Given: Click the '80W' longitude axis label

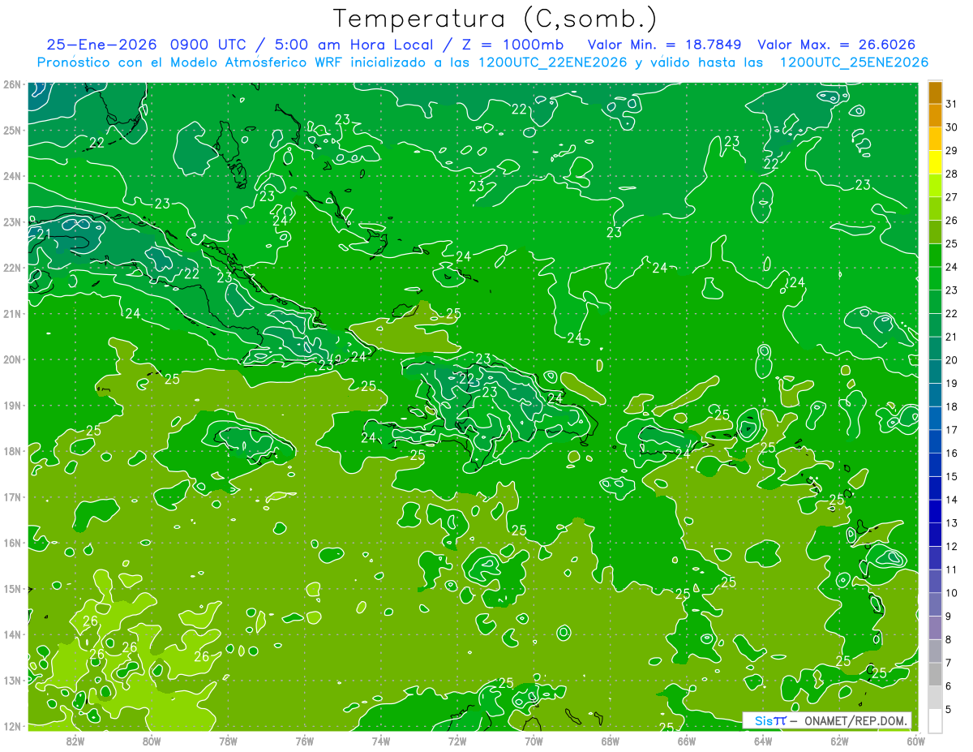Looking at the screenshot, I should click(x=152, y=741).
